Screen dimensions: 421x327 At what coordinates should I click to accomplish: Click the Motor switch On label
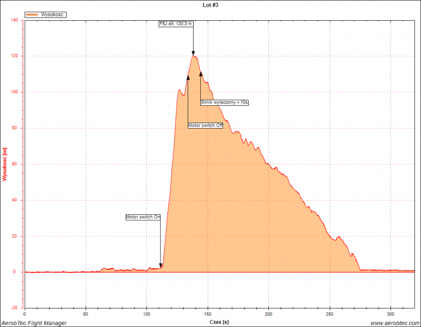click(x=143, y=217)
